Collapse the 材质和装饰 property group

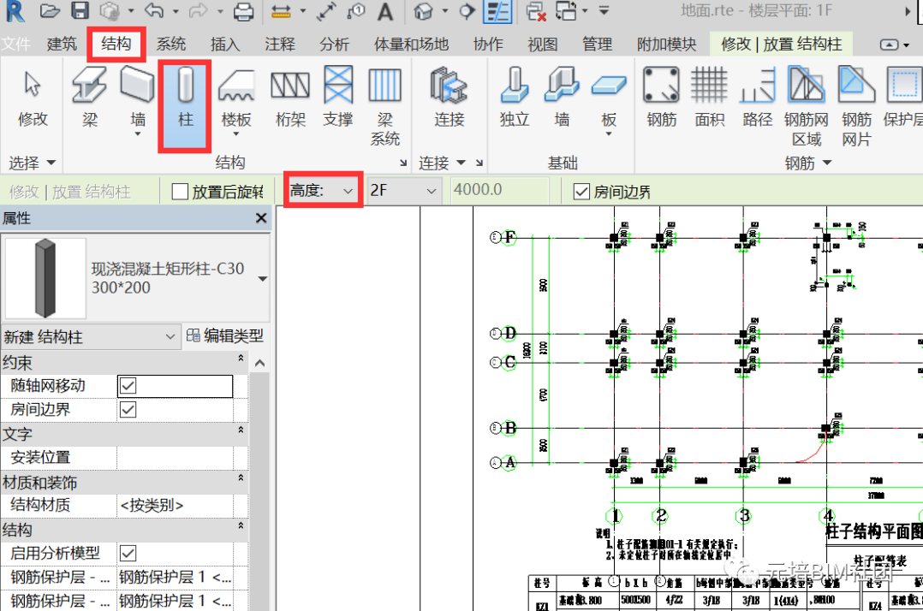pyautogui.click(x=241, y=478)
